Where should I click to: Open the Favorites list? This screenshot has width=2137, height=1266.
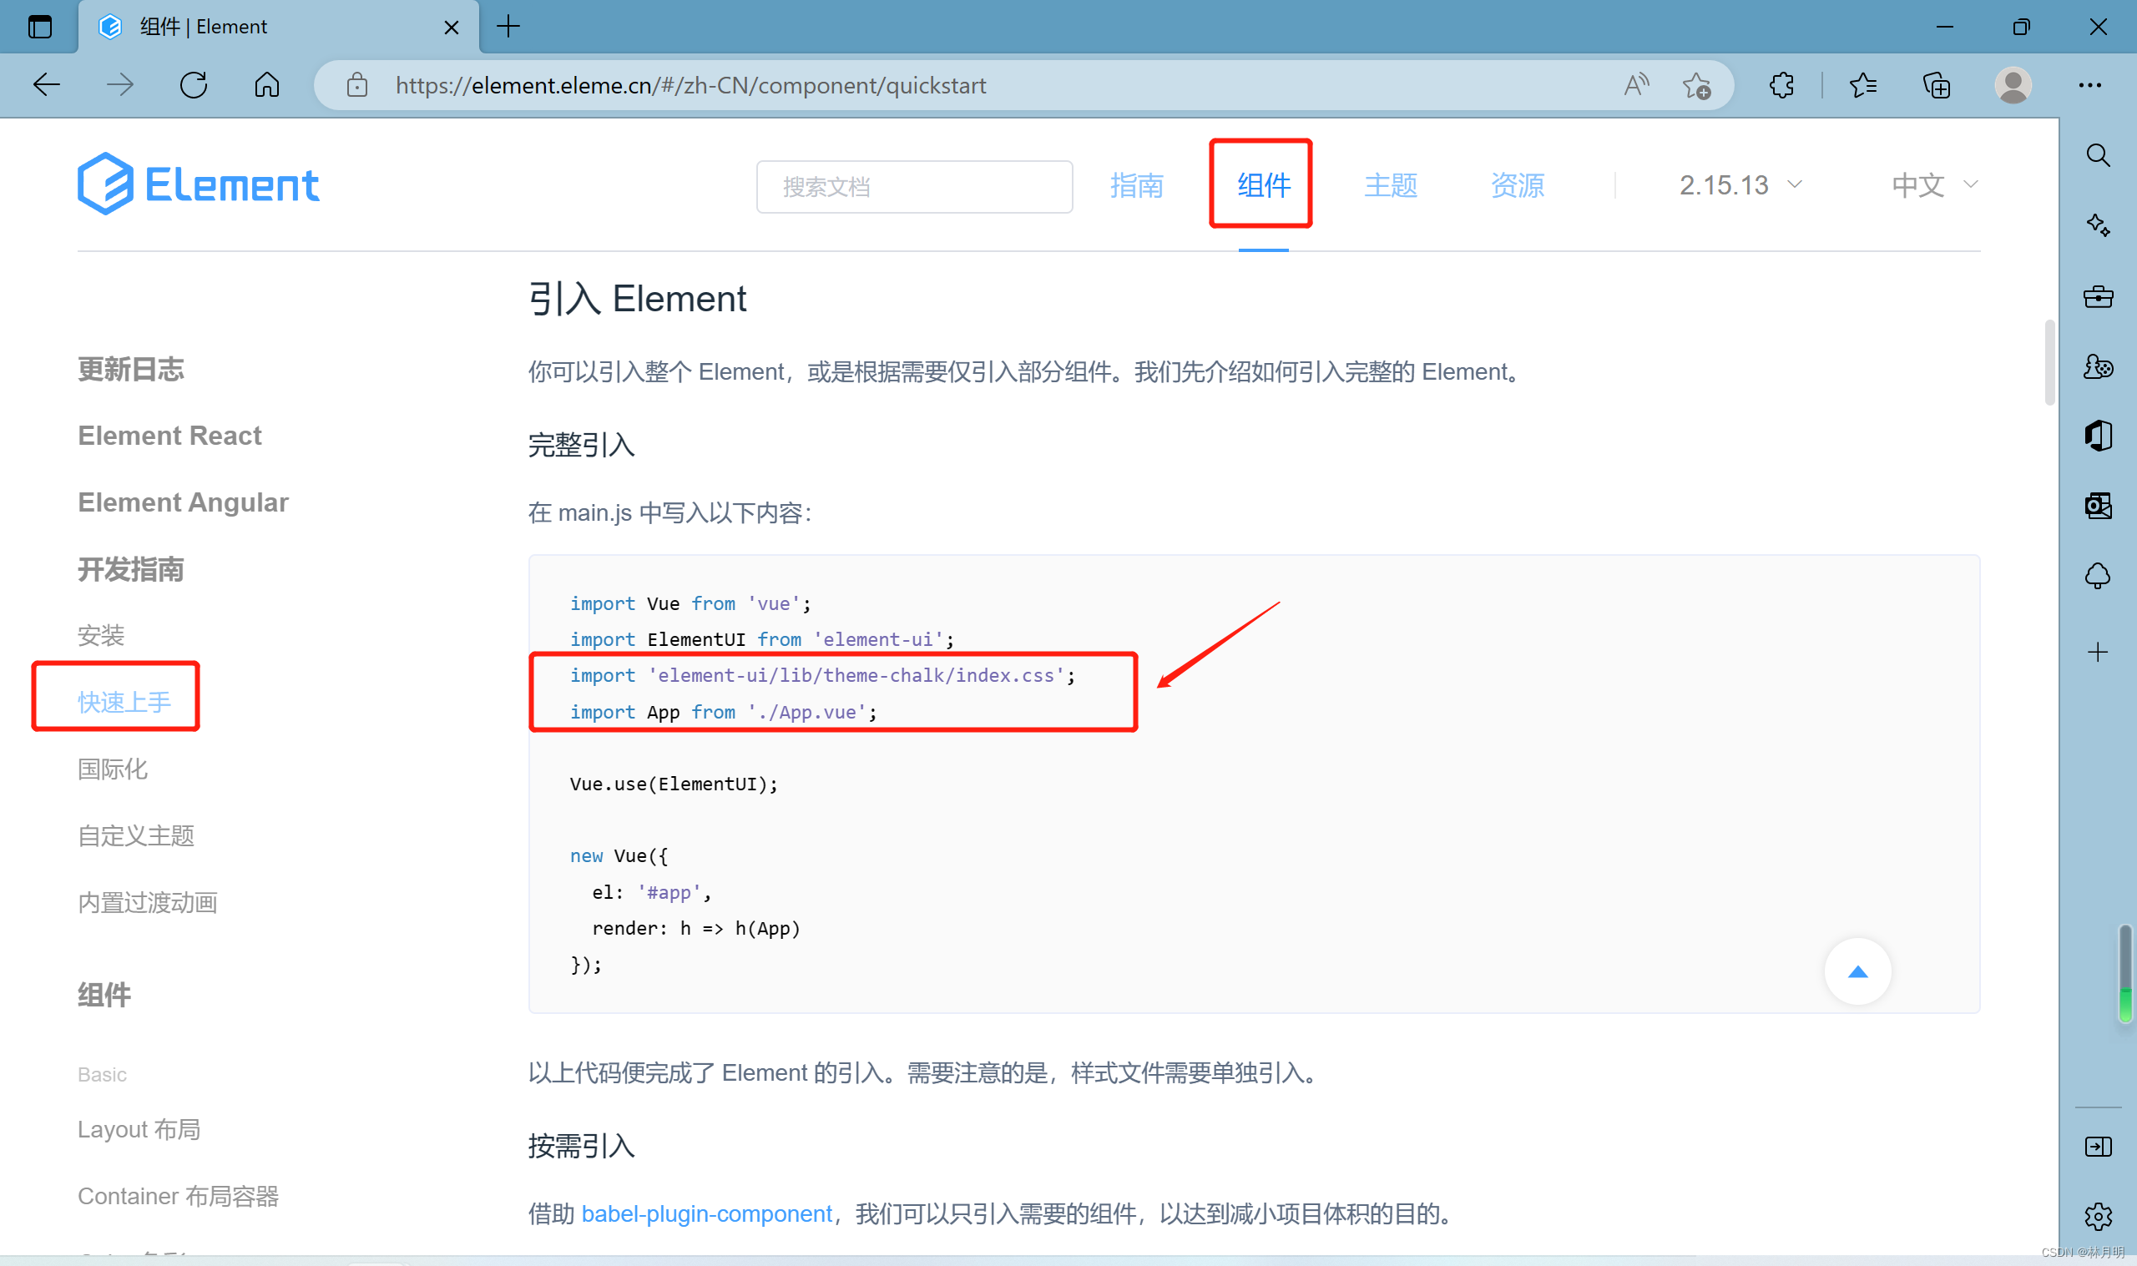click(x=1863, y=85)
